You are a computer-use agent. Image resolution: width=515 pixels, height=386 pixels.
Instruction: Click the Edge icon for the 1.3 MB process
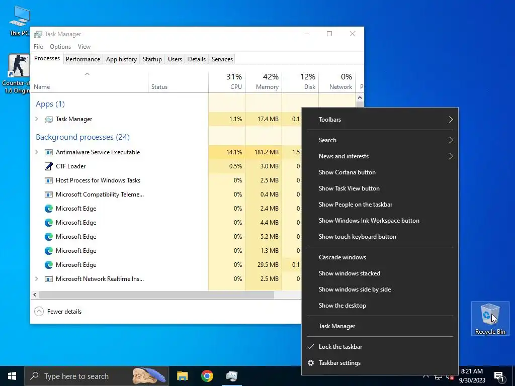[x=49, y=251]
